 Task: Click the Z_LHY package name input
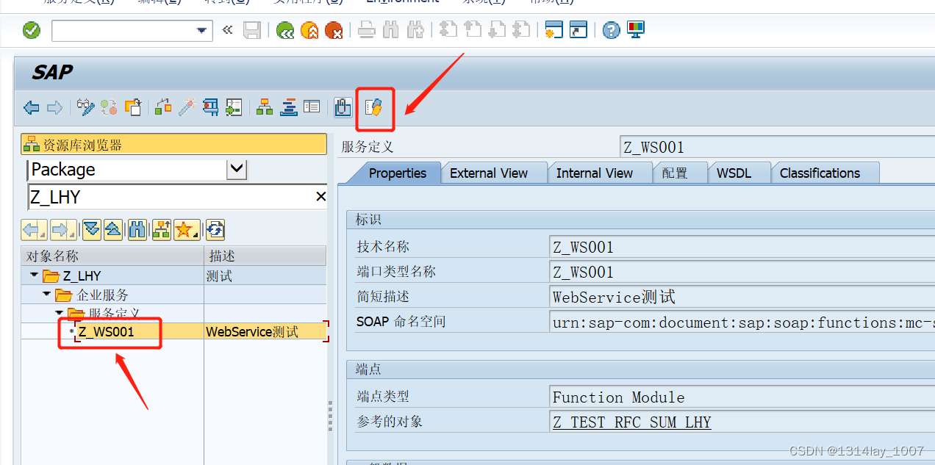pyautogui.click(x=171, y=197)
